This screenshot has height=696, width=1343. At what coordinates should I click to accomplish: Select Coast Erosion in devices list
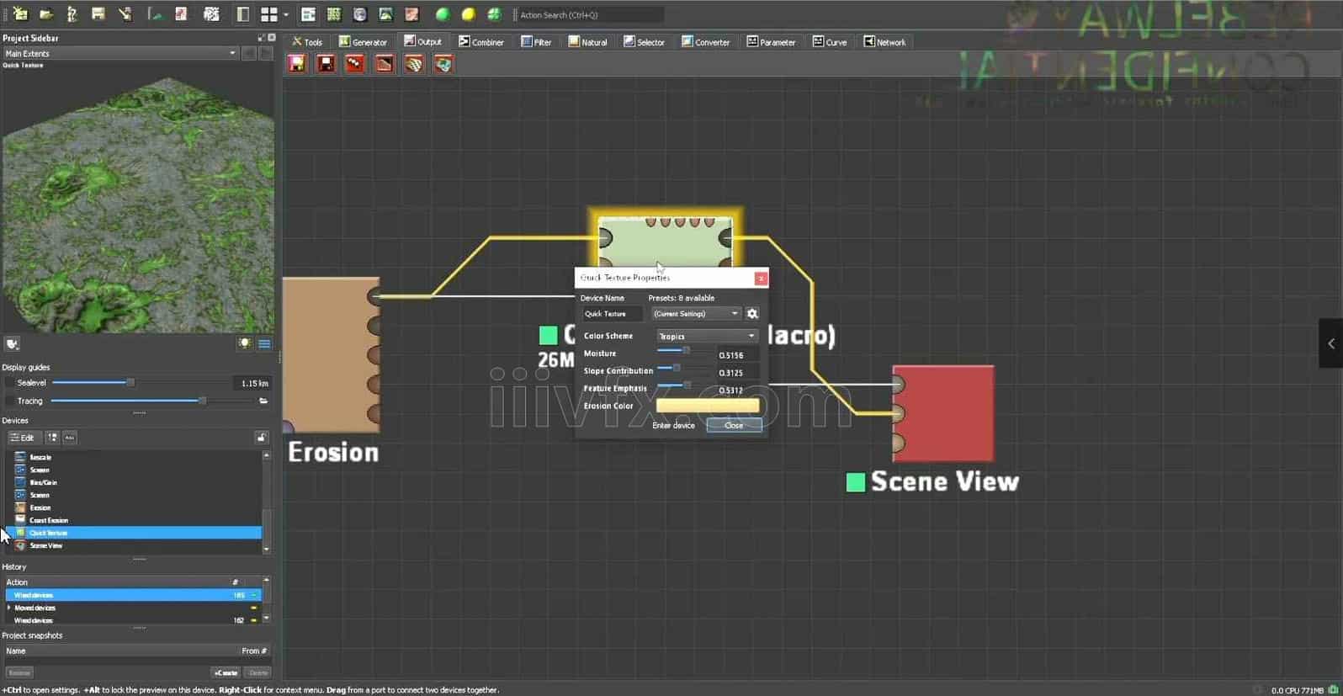(x=135, y=520)
